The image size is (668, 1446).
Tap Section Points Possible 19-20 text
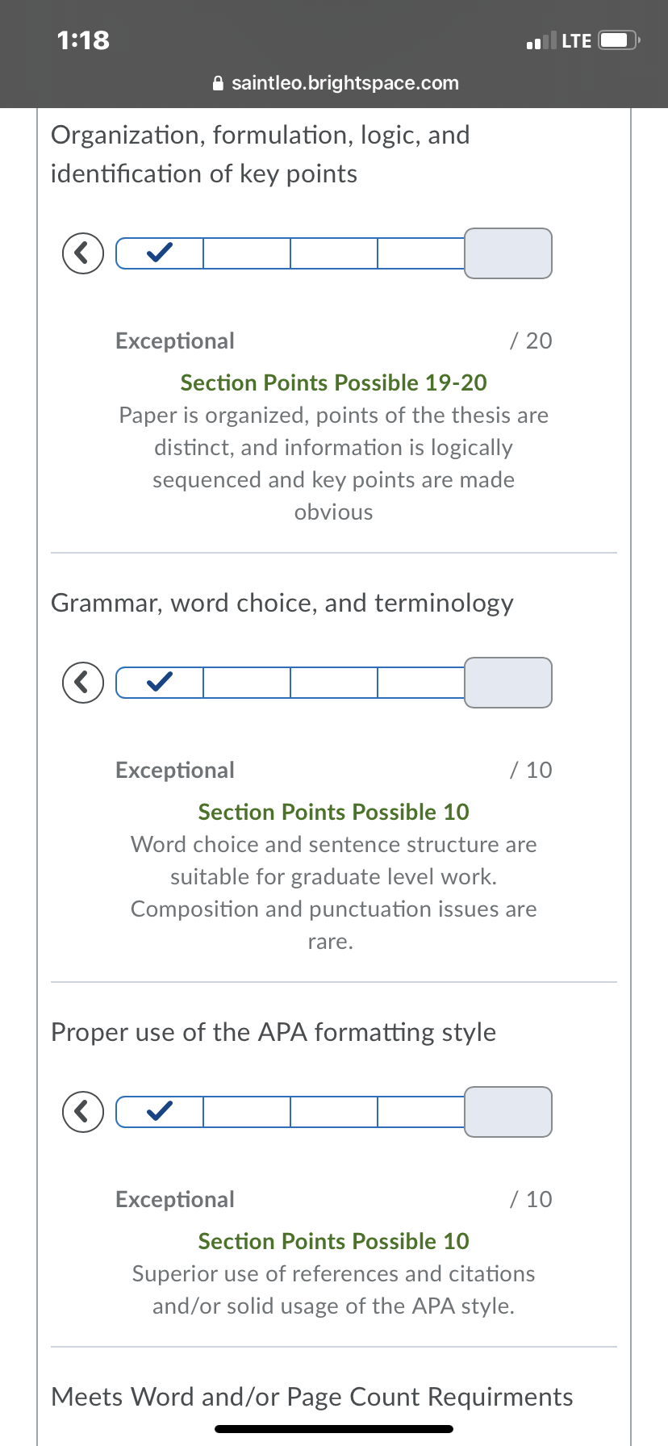click(x=334, y=382)
